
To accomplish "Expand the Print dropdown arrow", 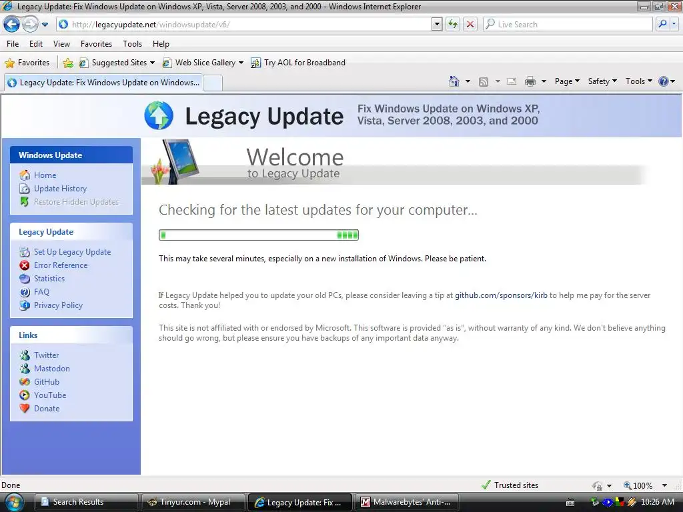I will [544, 81].
